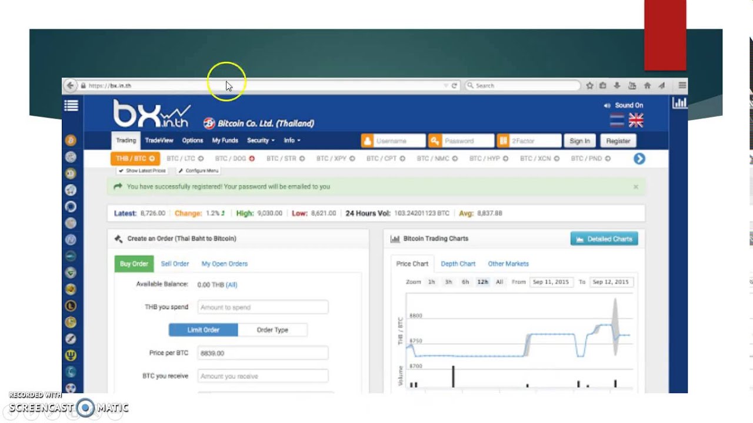Click the browser Search box
Screen dimensions: 753x423
tap(522, 86)
